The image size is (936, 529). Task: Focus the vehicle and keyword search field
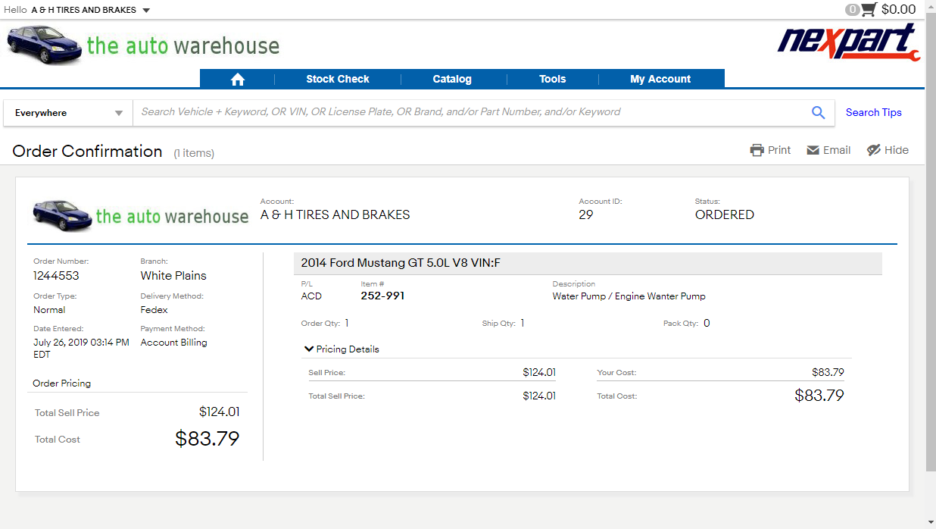coord(470,112)
